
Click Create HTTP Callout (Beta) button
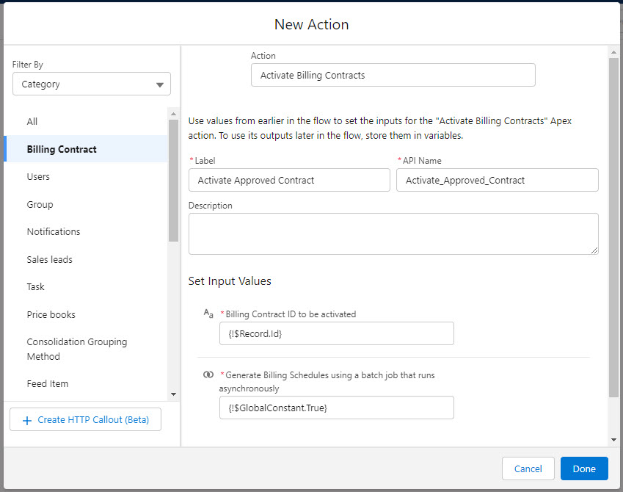point(85,420)
